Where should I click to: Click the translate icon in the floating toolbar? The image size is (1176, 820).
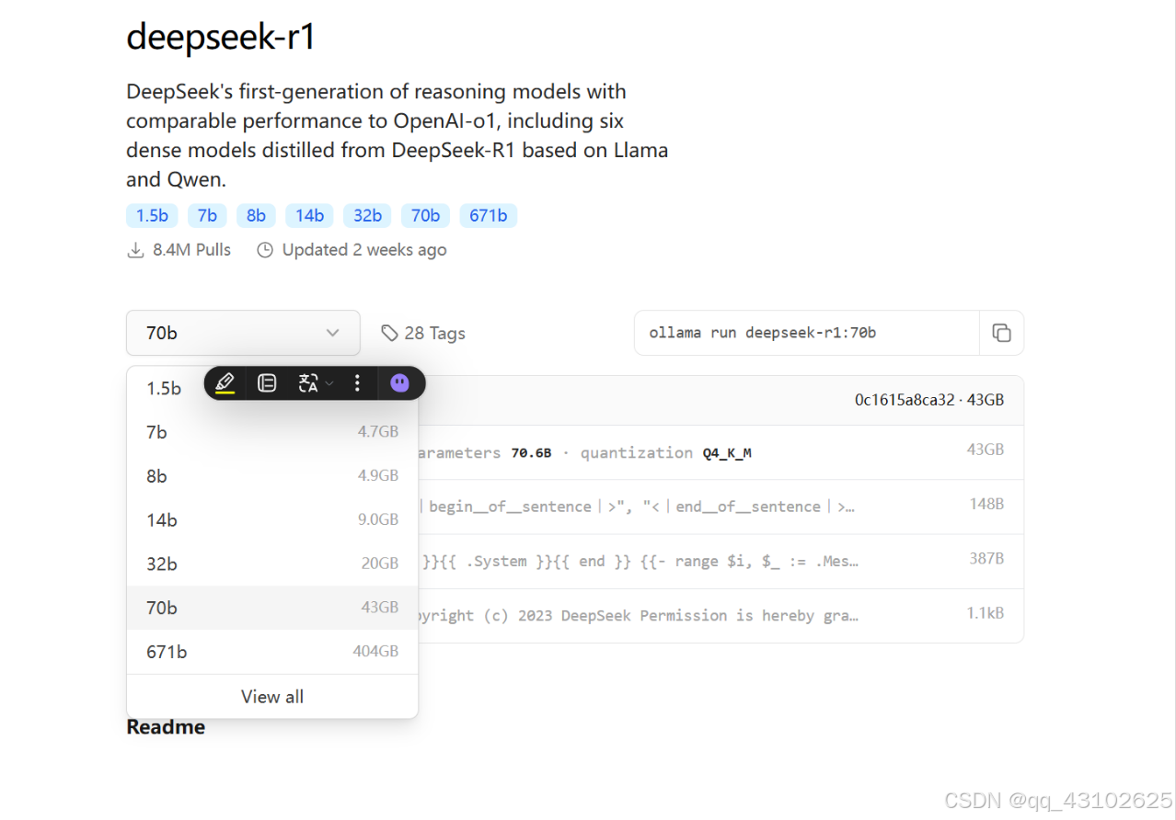click(308, 382)
